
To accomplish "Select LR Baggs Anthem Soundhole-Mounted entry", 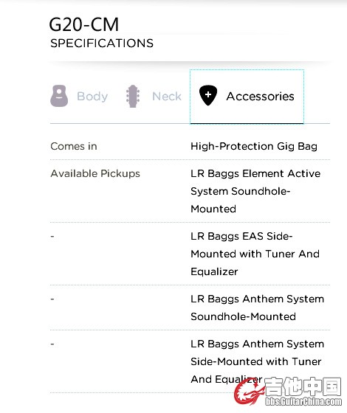I will pyautogui.click(x=257, y=308).
